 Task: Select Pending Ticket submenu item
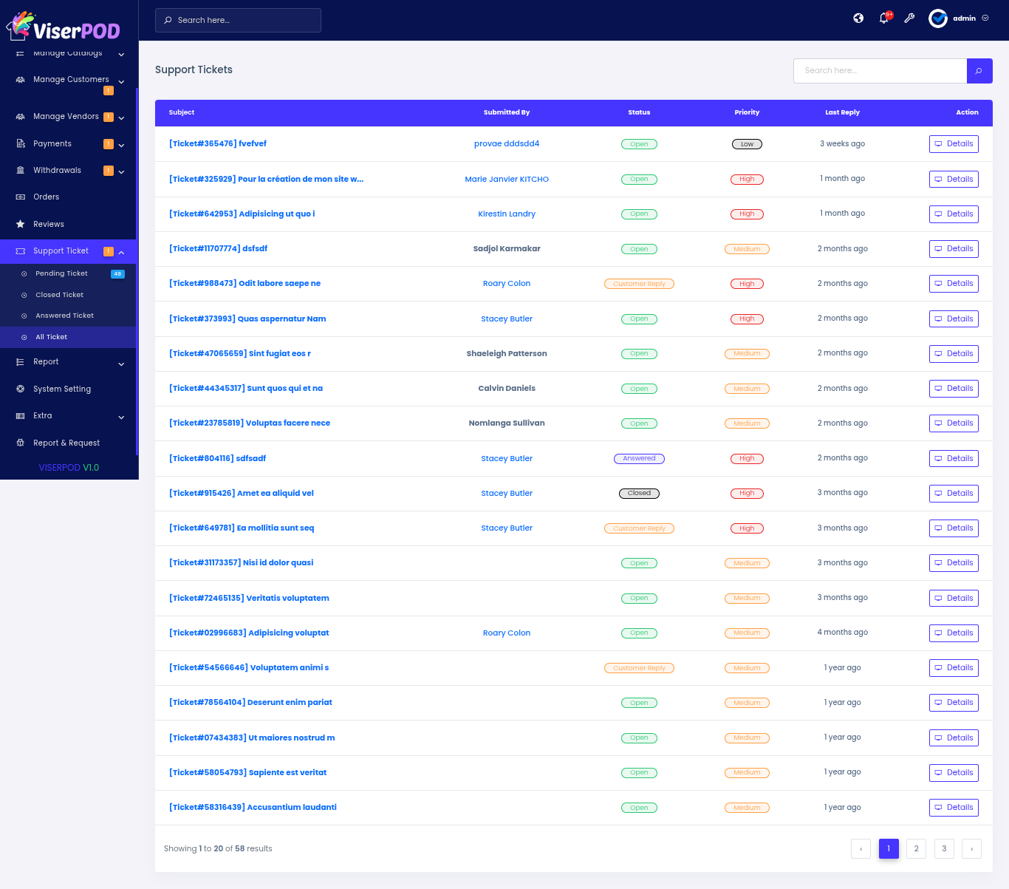pyautogui.click(x=61, y=273)
